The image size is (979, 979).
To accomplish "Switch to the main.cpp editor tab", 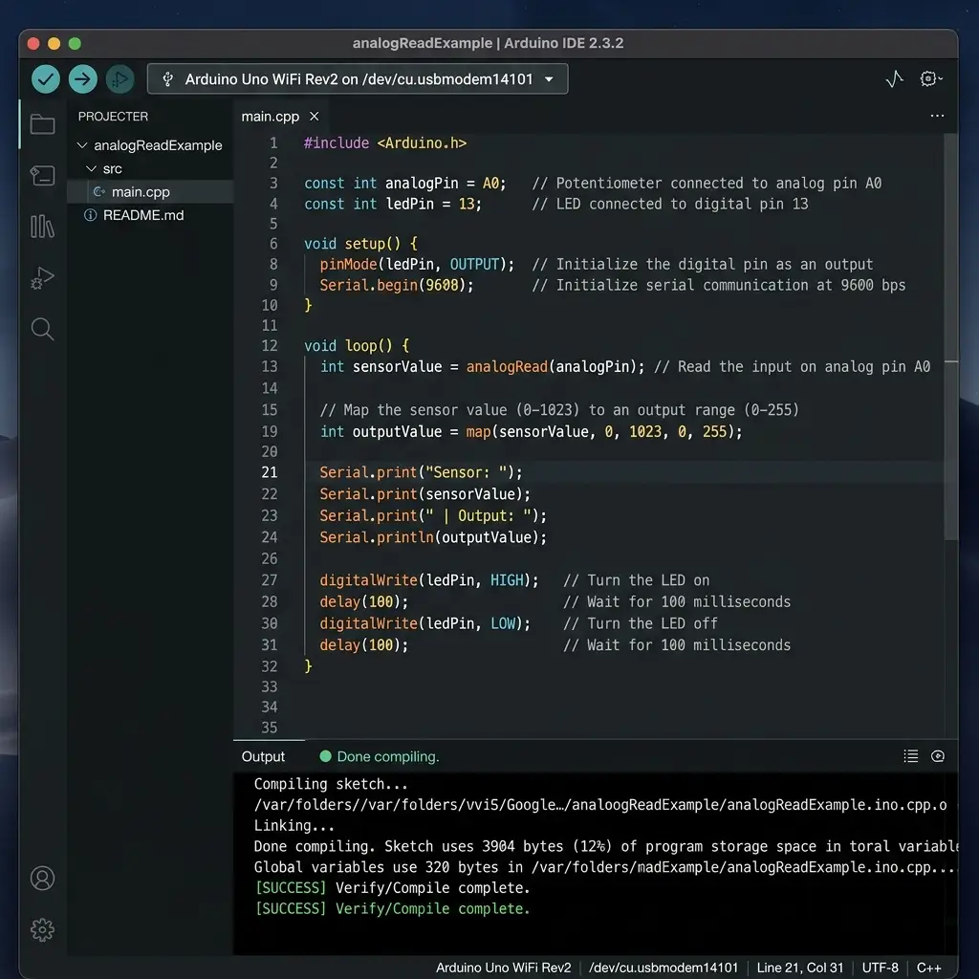I will point(271,117).
